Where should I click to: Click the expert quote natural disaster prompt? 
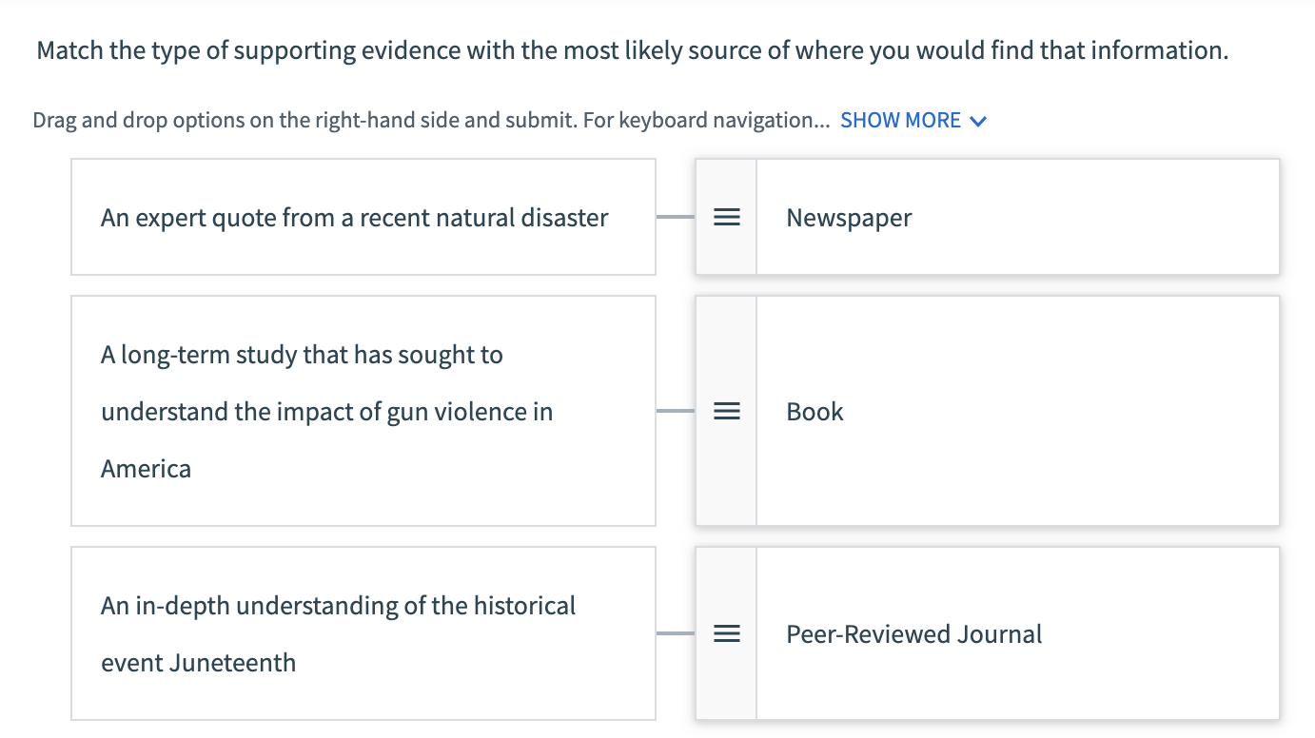(363, 217)
